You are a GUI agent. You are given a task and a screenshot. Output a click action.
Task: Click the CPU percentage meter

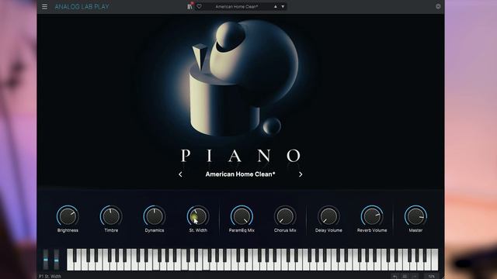(431, 276)
